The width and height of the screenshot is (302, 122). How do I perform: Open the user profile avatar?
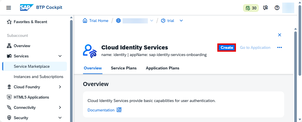(288, 8)
